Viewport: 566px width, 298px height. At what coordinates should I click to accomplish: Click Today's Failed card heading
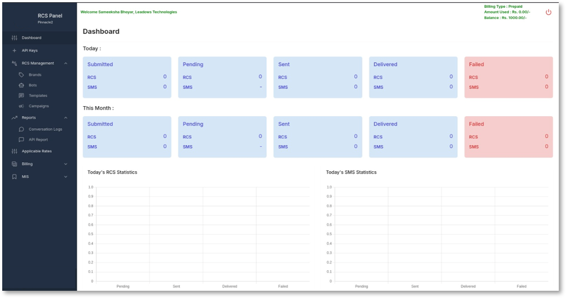[476, 64]
